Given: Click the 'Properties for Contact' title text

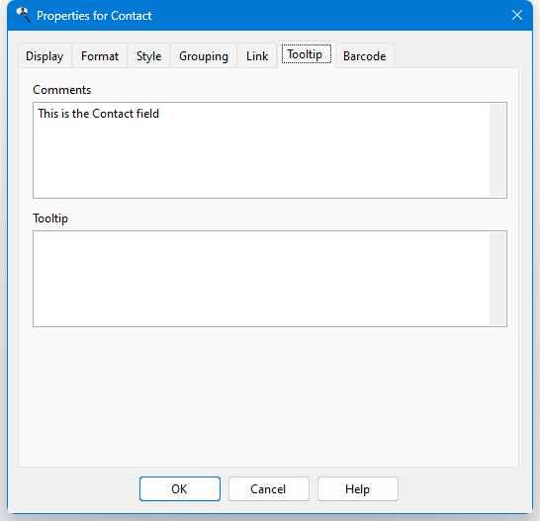Looking at the screenshot, I should [x=94, y=16].
